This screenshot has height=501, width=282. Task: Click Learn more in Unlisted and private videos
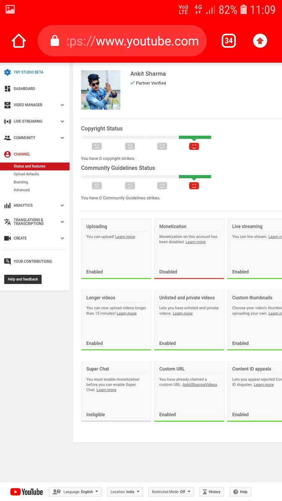(x=183, y=314)
